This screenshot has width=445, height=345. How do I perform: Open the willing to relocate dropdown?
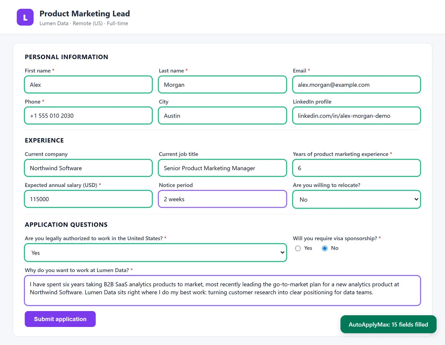tap(357, 200)
